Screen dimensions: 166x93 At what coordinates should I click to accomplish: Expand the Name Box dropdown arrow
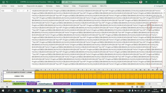(12, 11)
